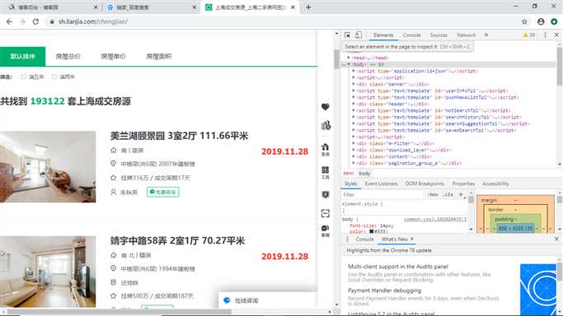
Task: Activate the inspect element picker icon
Action: (x=347, y=35)
